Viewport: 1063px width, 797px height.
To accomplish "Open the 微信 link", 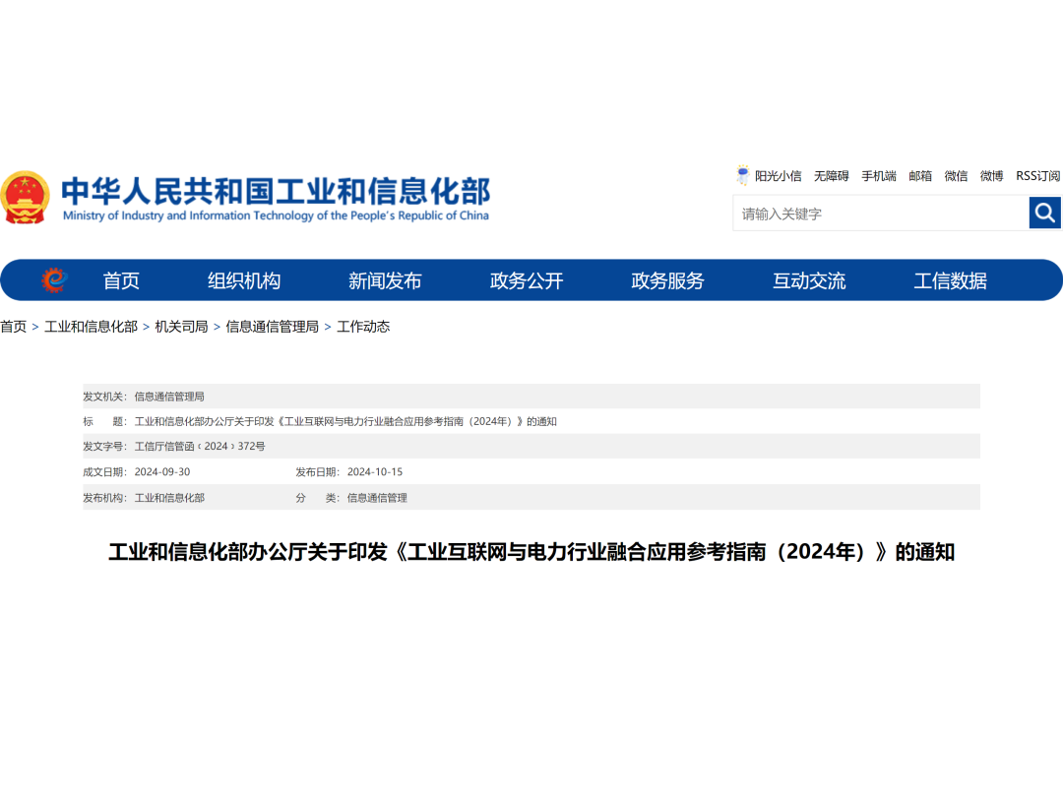I will point(956,176).
